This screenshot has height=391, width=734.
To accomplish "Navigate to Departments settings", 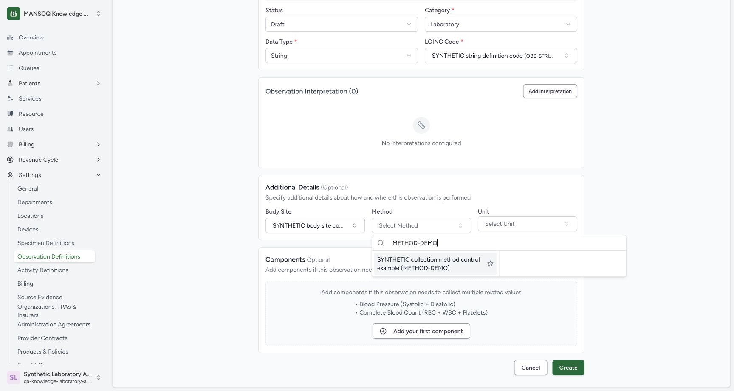I will 35,202.
